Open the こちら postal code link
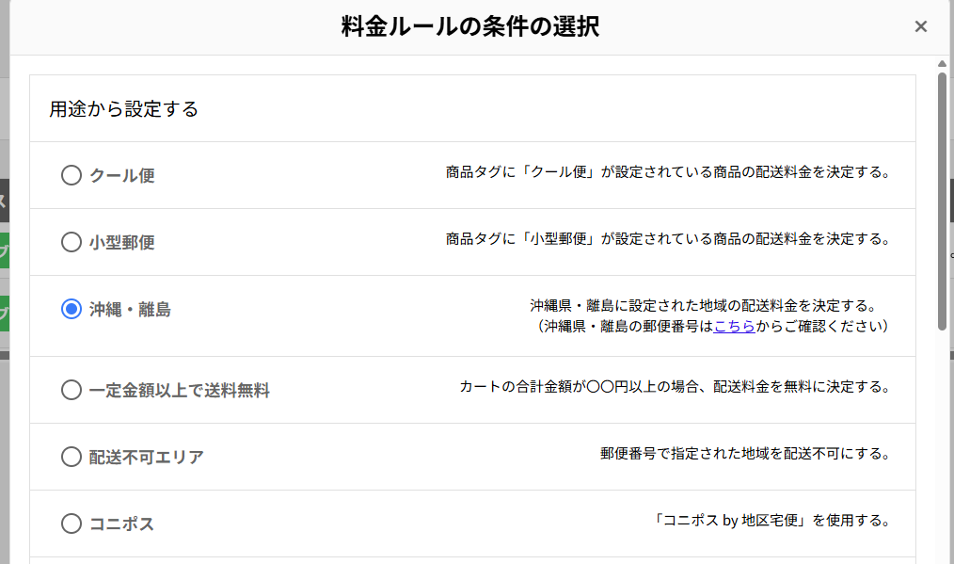This screenshot has height=564, width=954. click(734, 327)
